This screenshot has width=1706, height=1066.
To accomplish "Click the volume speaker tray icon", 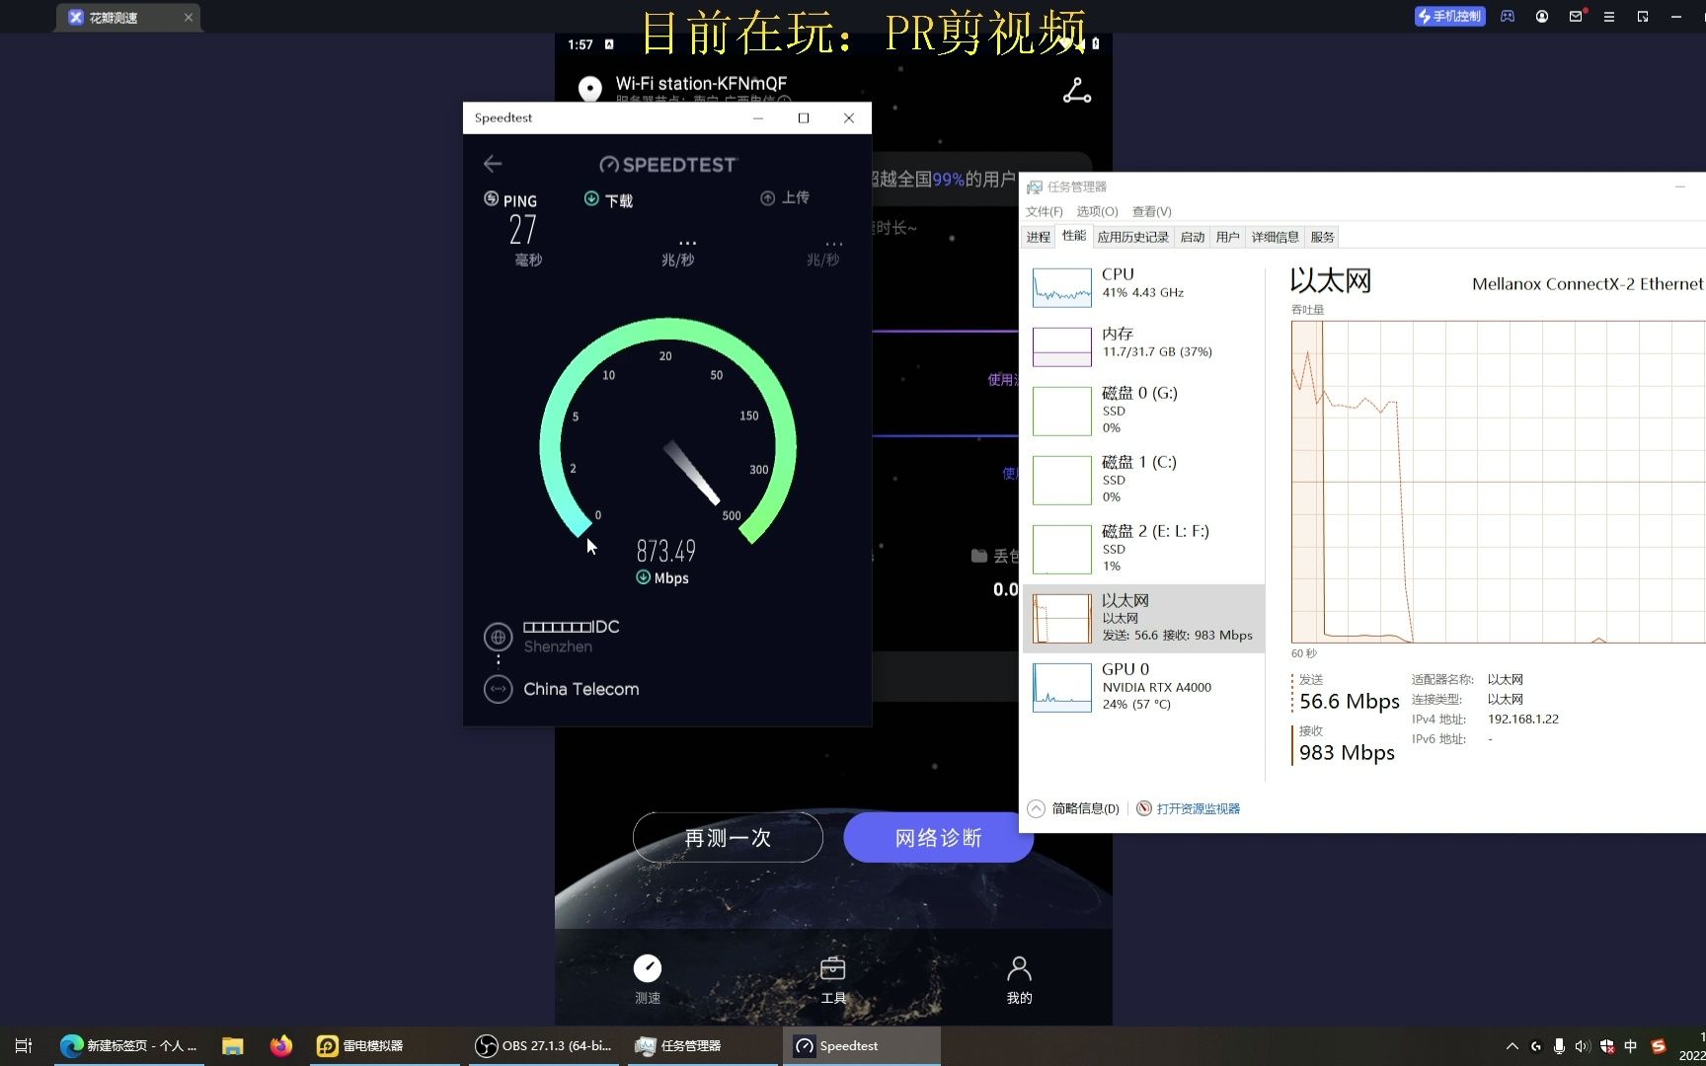I will [x=1583, y=1046].
